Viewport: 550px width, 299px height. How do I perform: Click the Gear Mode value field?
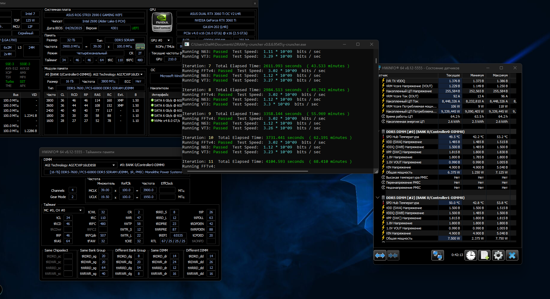73,197
